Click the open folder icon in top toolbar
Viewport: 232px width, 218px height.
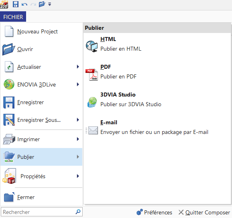click(x=42, y=4)
